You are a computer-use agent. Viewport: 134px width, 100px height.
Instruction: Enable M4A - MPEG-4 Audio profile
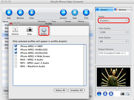(16, 60)
